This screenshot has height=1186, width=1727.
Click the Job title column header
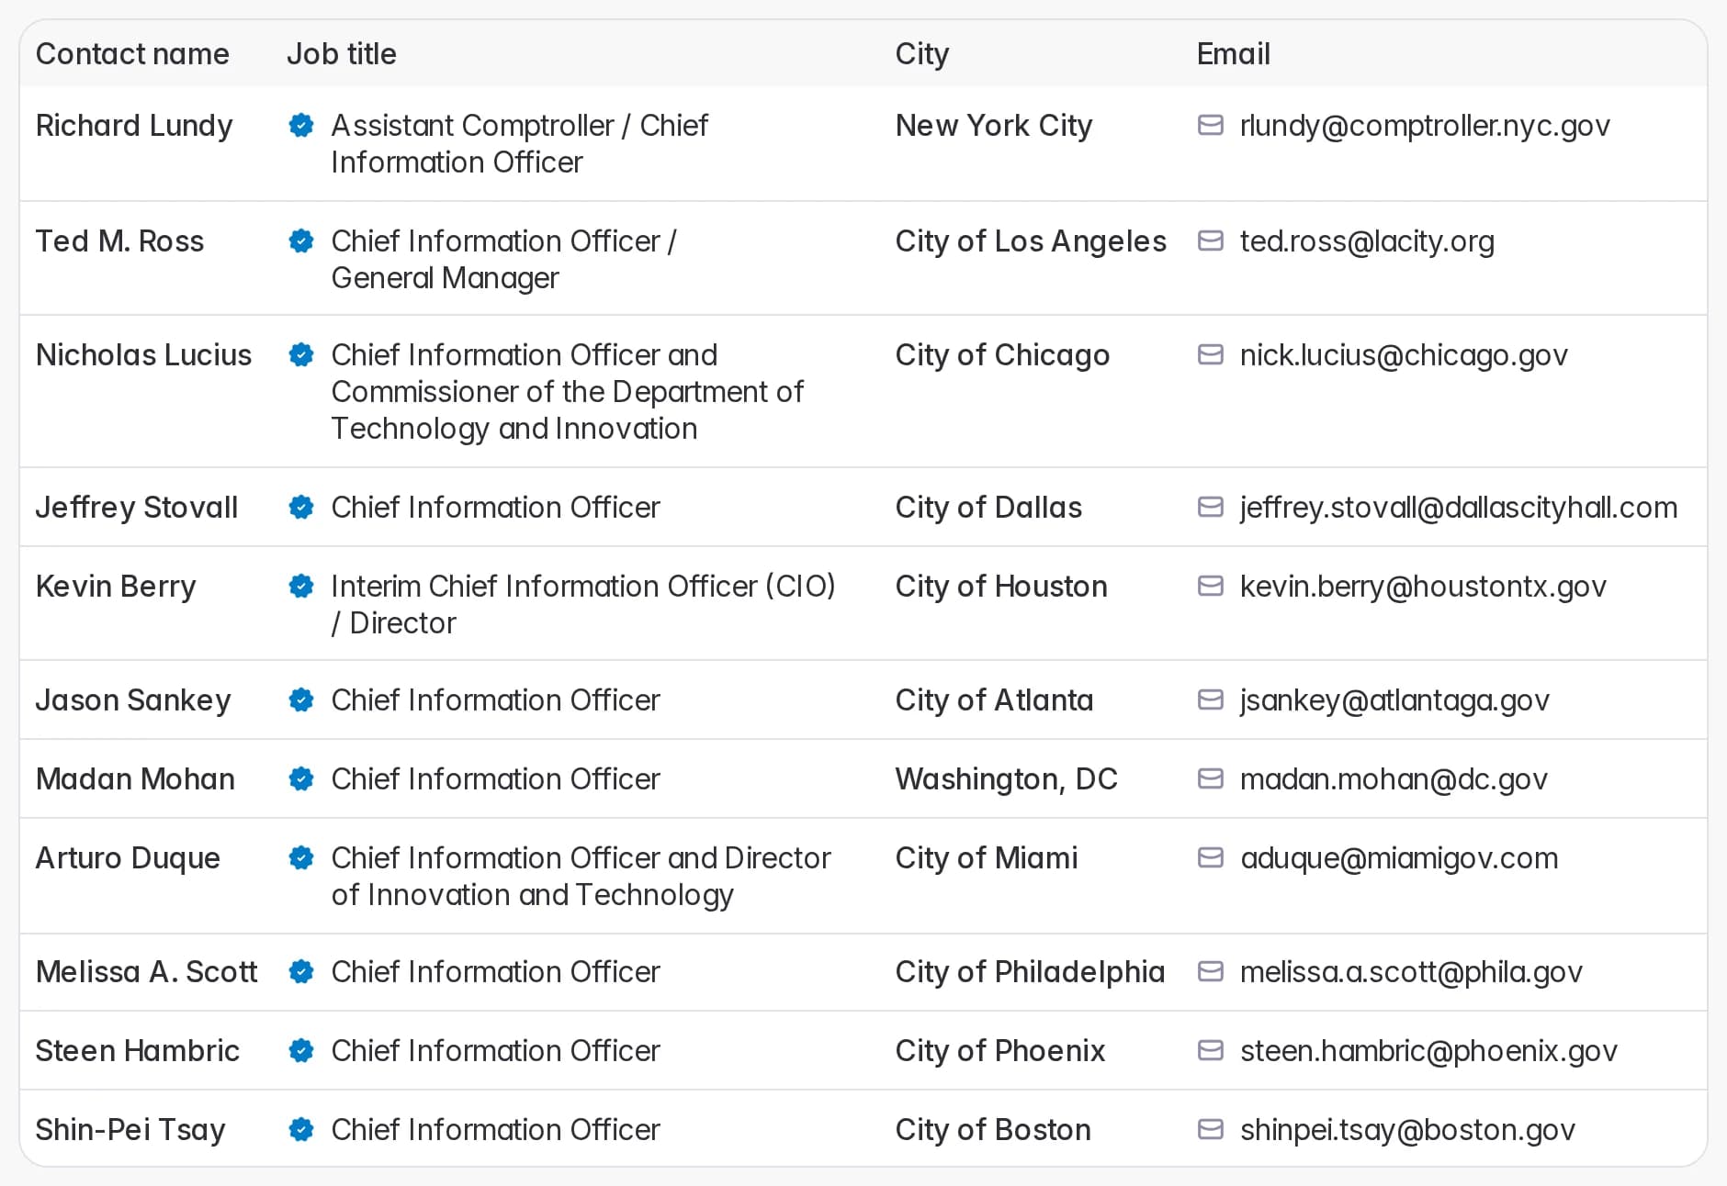342,54
